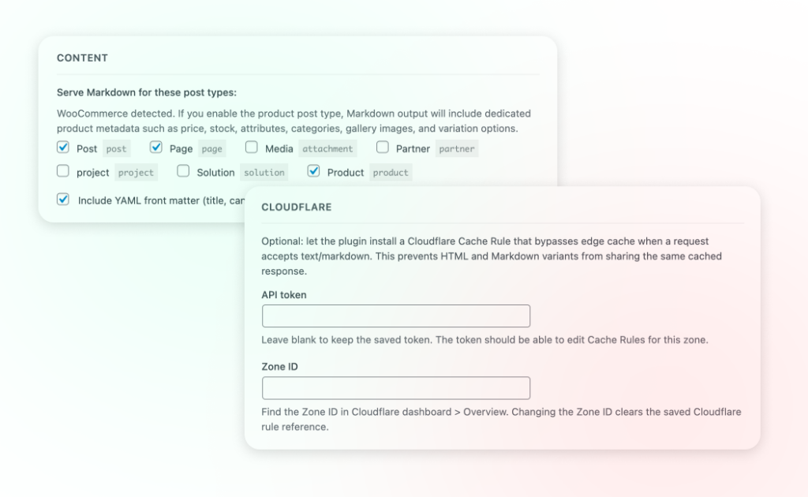Click the CLOUDFLARE section heading

click(x=297, y=207)
